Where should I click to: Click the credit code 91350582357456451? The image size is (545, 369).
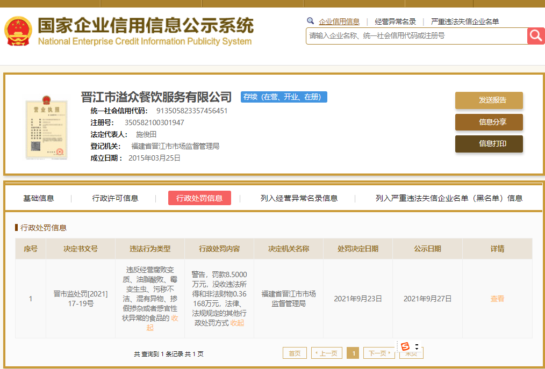pos(192,111)
